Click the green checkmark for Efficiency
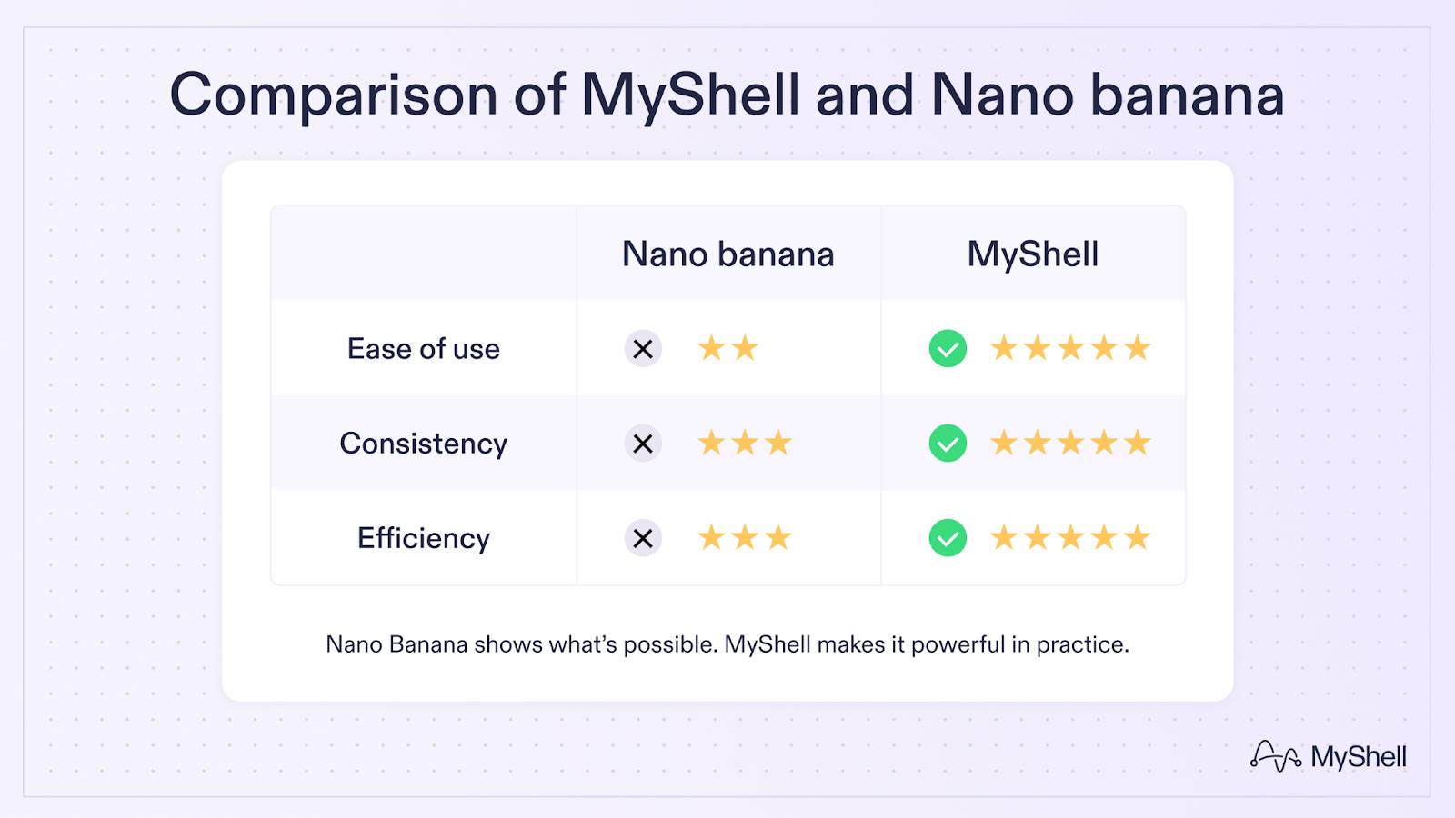The image size is (1455, 818). coord(948,538)
